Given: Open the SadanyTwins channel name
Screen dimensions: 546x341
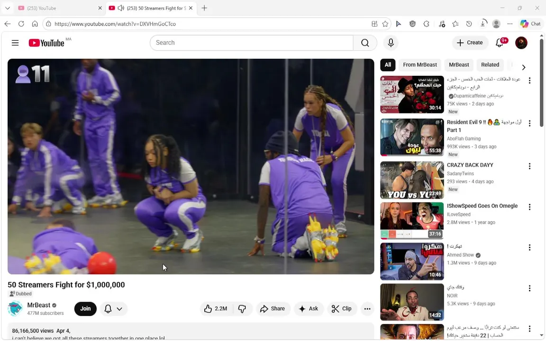Looking at the screenshot, I should (x=460, y=174).
